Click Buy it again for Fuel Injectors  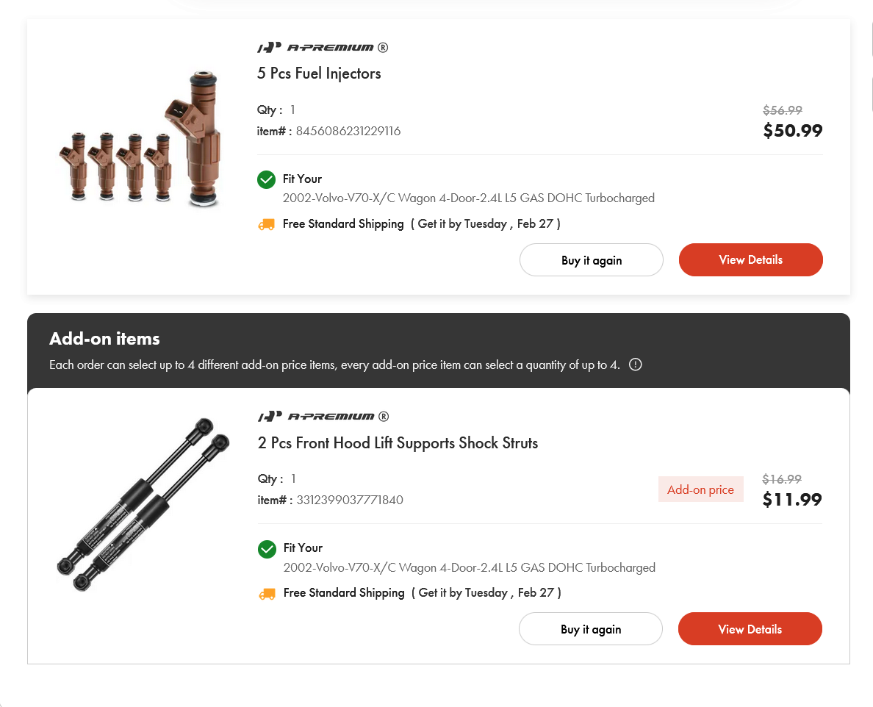tap(591, 260)
